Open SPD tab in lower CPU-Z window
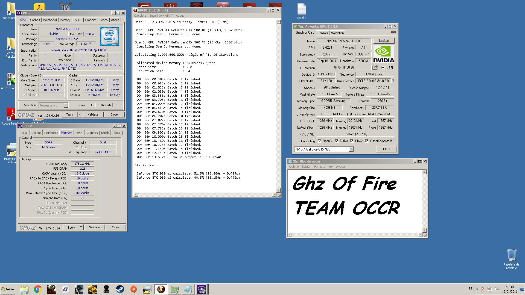525x295 pixels. pos(79,133)
